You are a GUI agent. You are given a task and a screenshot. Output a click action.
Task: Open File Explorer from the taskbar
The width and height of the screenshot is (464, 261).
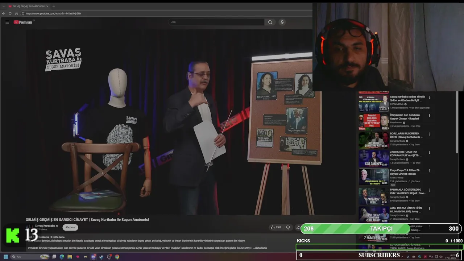(x=70, y=257)
